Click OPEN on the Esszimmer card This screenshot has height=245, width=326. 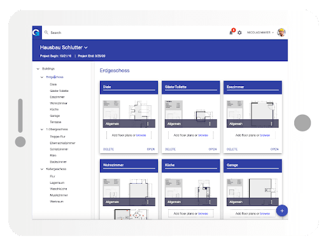[274, 149]
